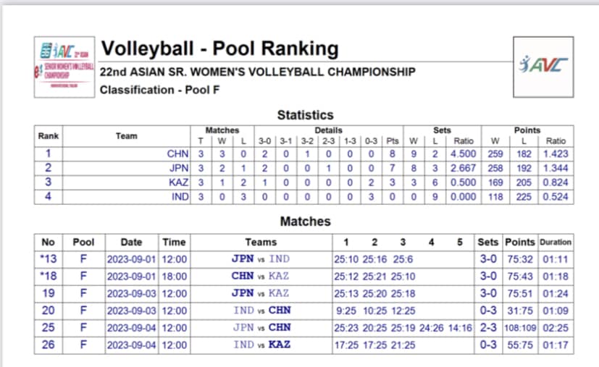Click the Classification - Pool F subtitle

pos(159,90)
